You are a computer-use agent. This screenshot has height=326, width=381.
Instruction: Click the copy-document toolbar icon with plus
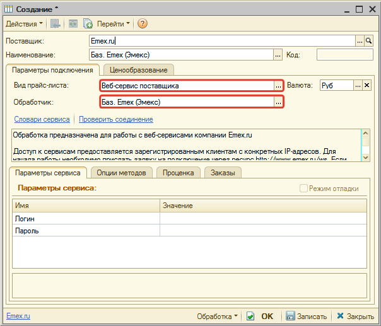[x=88, y=24]
